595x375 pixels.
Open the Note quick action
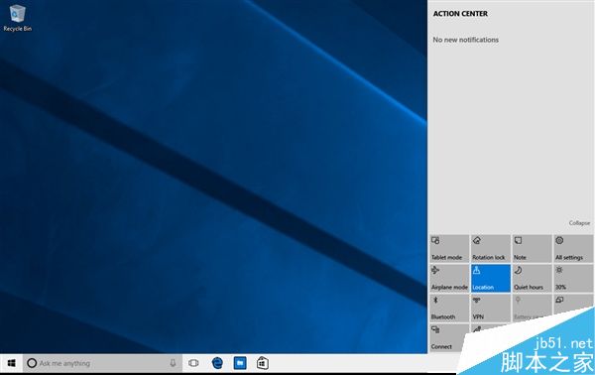pos(532,249)
